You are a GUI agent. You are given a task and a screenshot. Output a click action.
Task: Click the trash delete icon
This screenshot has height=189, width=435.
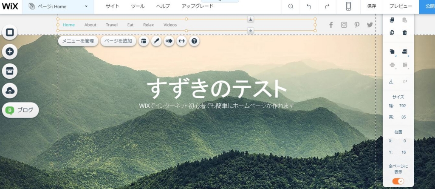(405, 32)
